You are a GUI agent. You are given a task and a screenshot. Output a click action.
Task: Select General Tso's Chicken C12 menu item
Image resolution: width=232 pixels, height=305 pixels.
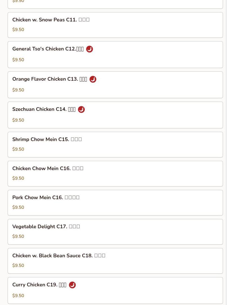[x=115, y=54]
